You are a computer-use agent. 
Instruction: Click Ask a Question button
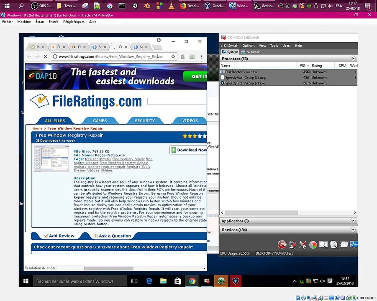112,236
